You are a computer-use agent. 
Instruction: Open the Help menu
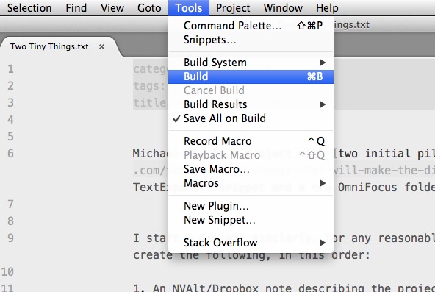327,8
